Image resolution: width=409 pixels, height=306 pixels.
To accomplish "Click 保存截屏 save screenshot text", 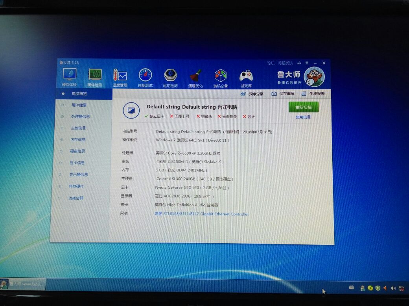I will tap(287, 94).
